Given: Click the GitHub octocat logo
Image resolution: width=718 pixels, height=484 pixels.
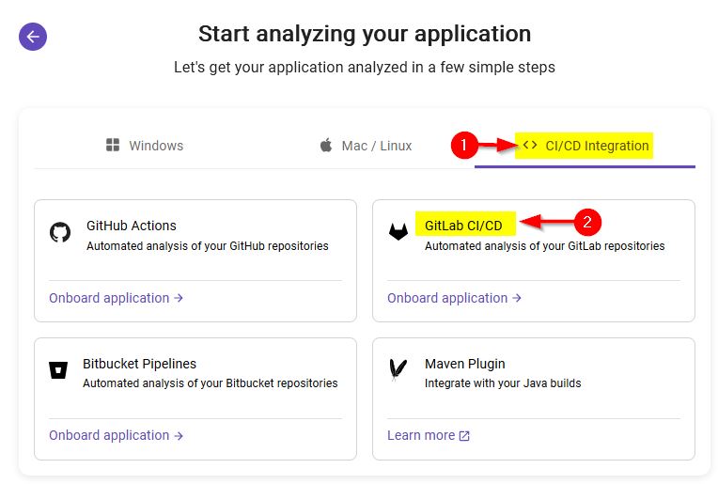Looking at the screenshot, I should tap(60, 232).
